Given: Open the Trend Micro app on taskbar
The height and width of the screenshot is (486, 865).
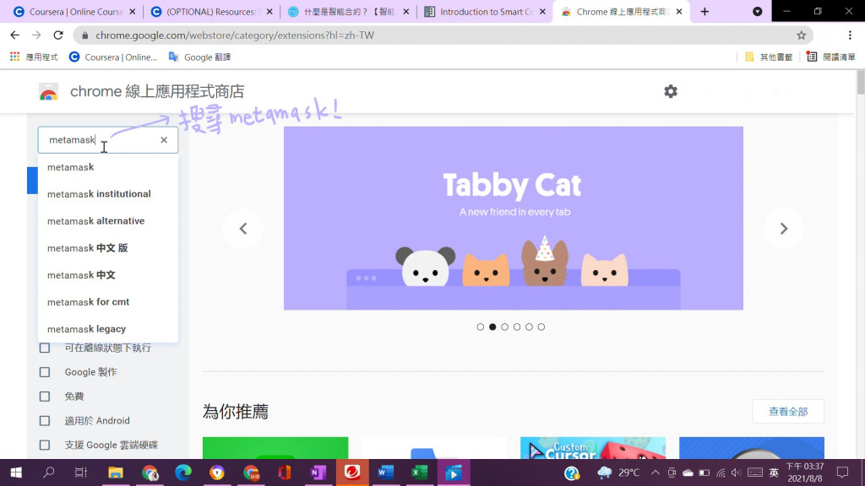Looking at the screenshot, I should (x=352, y=472).
